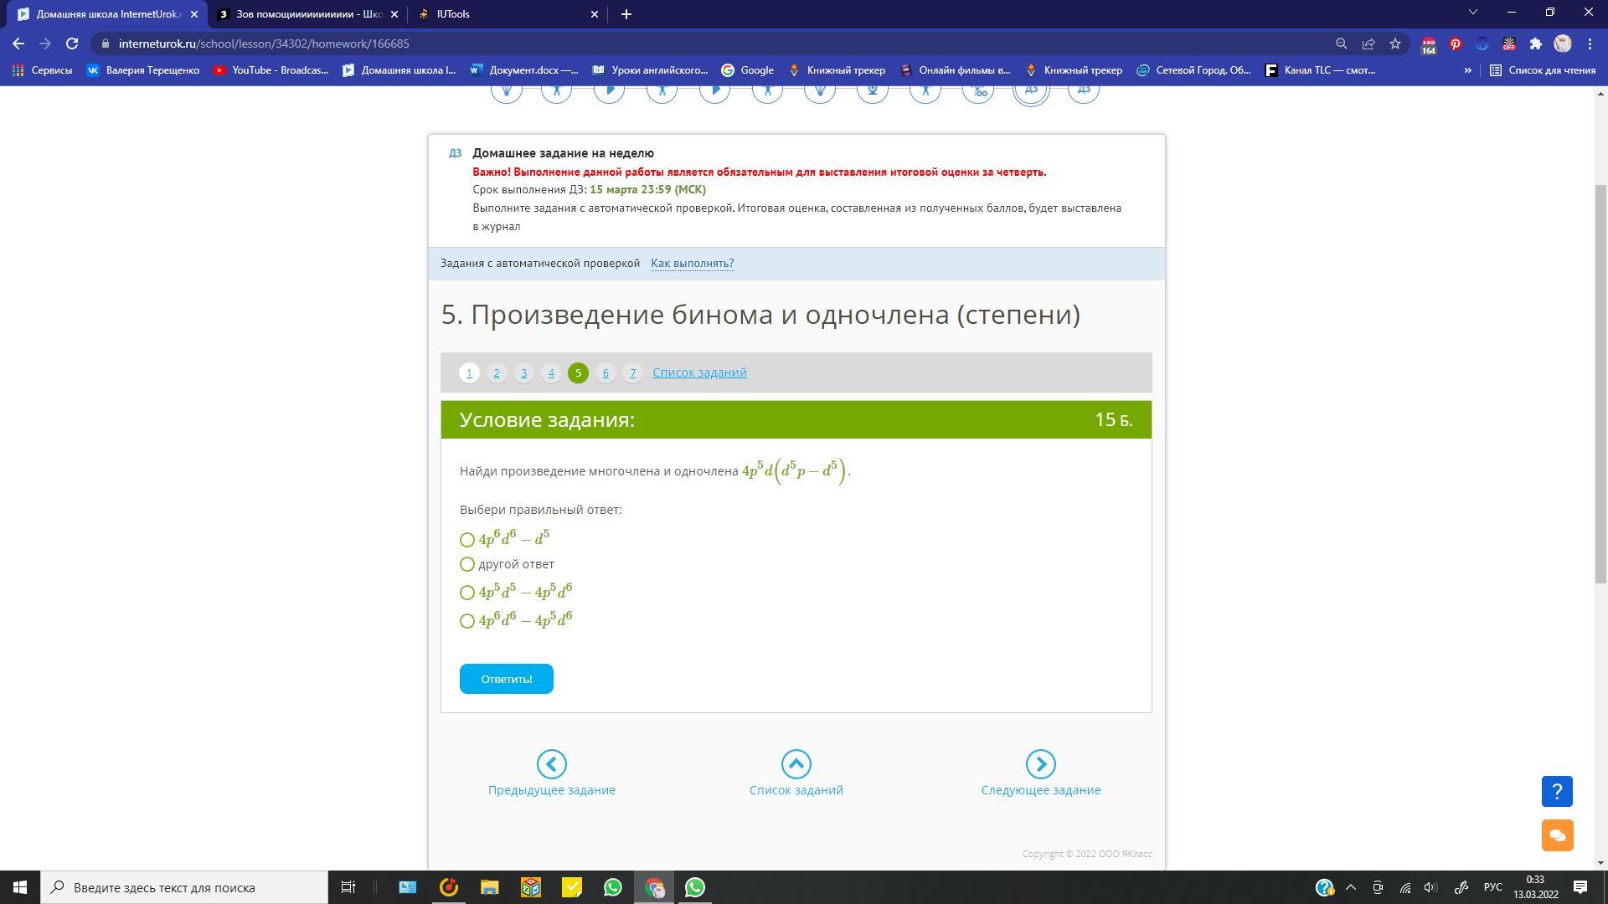The height and width of the screenshot is (904, 1608).
Task: Show hidden system tray icons
Action: tap(1350, 887)
